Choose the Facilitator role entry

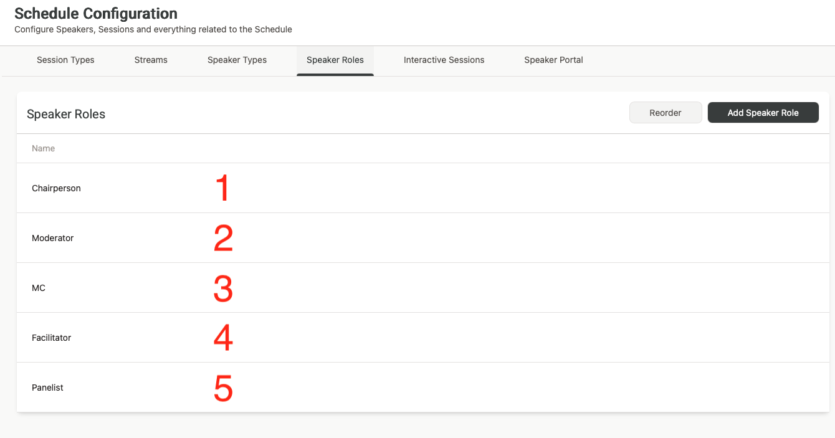pyautogui.click(x=52, y=338)
